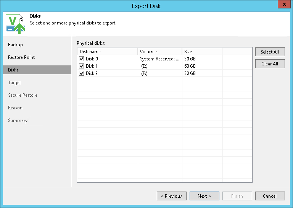Viewport: 293px width, 208px height.
Task: View the Summary step
Action: click(18, 120)
